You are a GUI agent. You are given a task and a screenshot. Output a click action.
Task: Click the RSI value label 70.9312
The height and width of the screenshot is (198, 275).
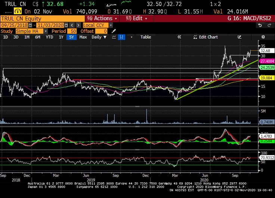coord(267,158)
